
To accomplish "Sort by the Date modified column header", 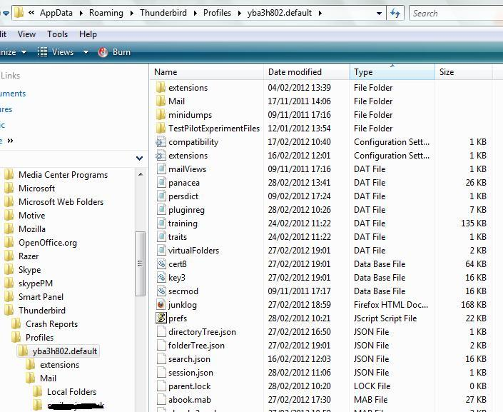I will [x=307, y=72].
